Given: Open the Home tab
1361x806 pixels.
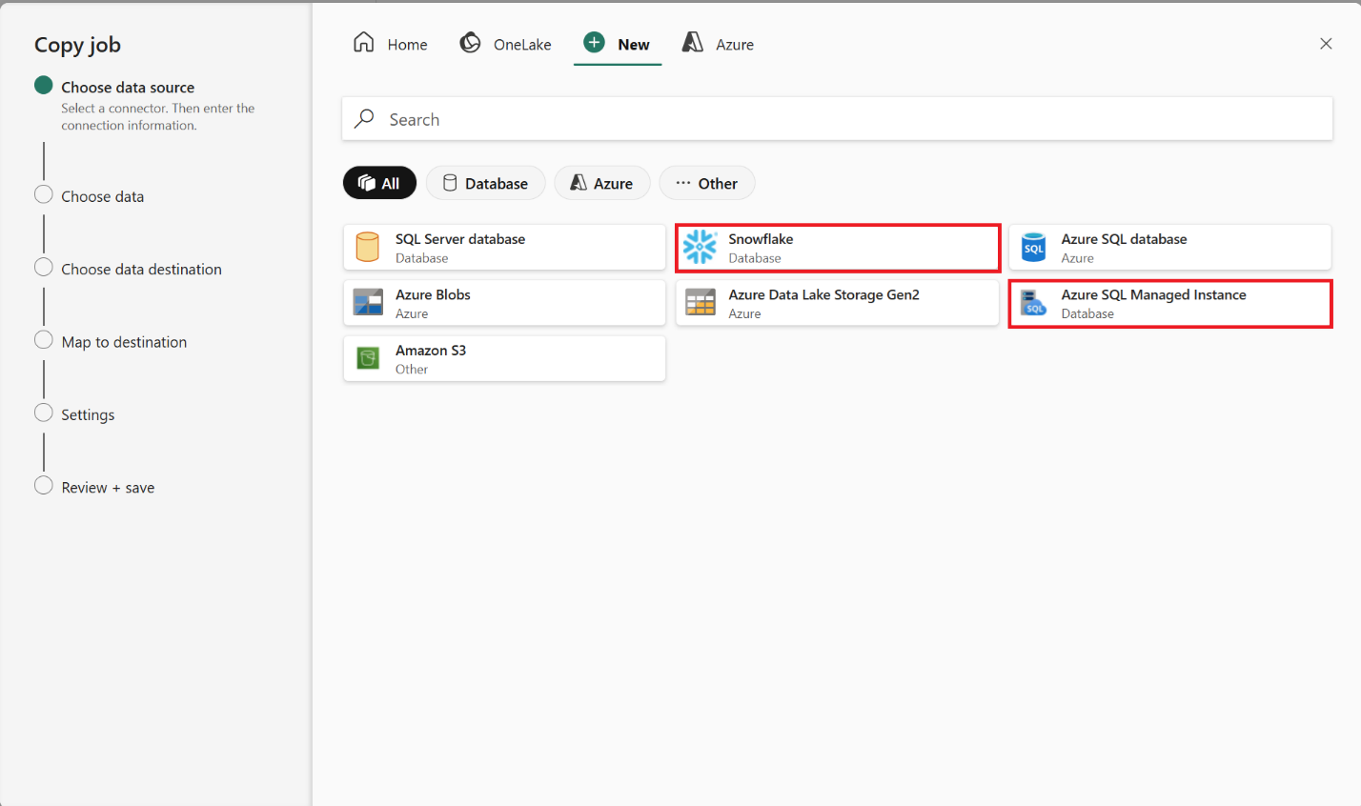Looking at the screenshot, I should click(x=391, y=44).
